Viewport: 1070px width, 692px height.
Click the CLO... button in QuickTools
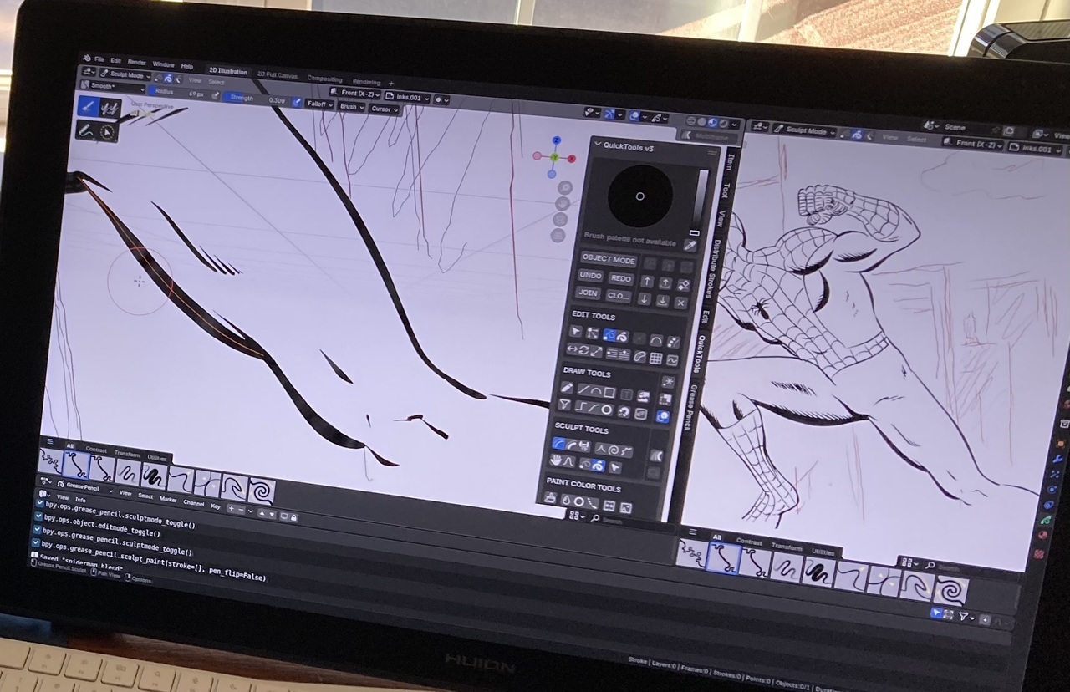(619, 296)
